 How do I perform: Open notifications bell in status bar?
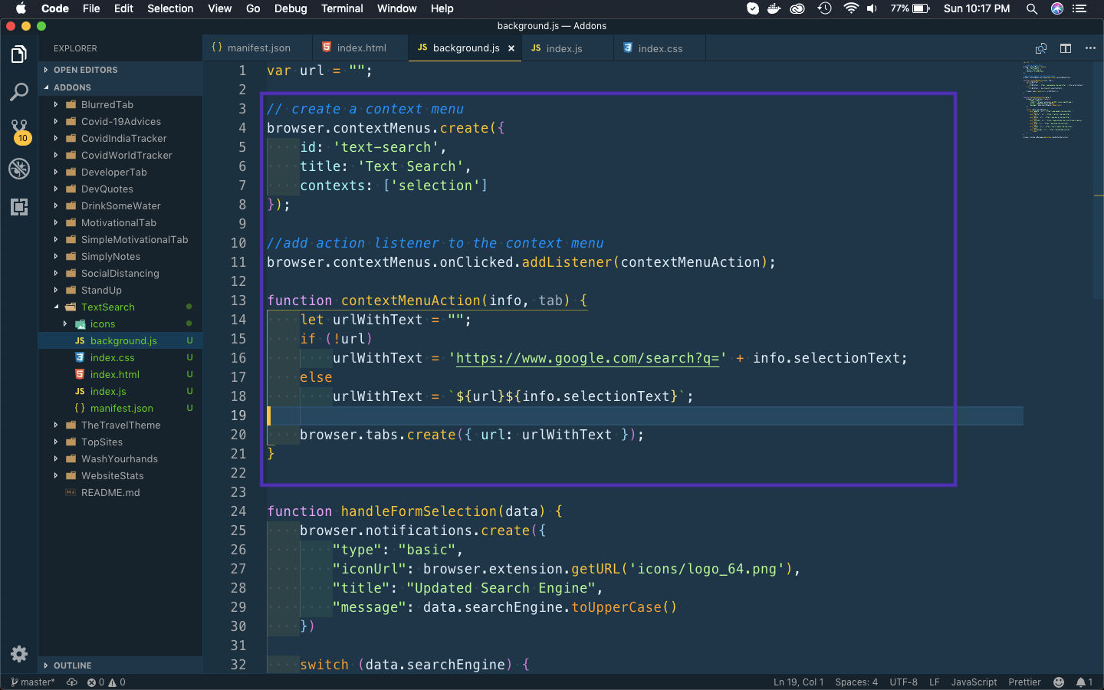click(x=1084, y=682)
